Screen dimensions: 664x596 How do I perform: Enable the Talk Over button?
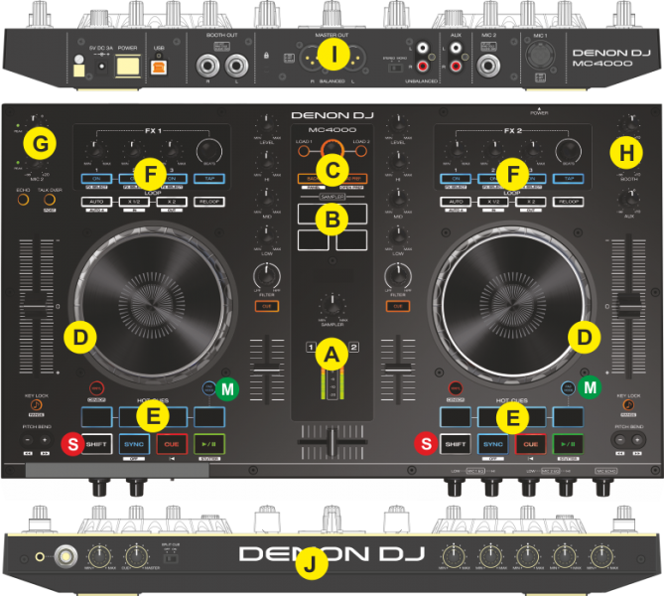(49, 199)
